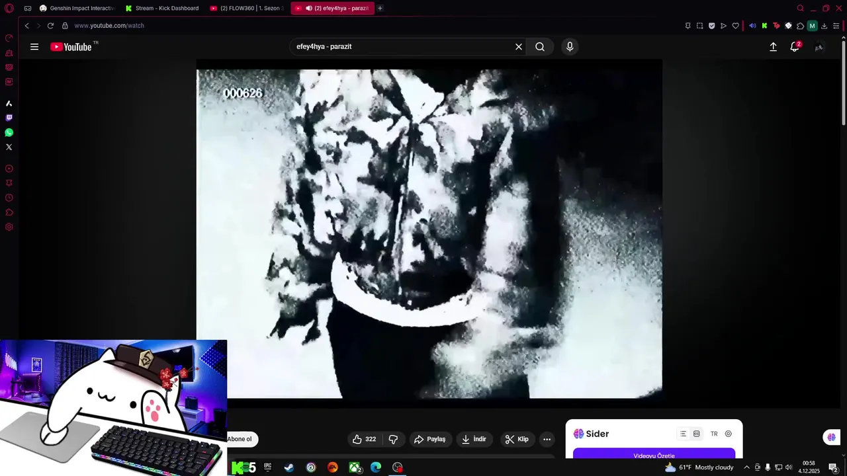The height and width of the screenshot is (476, 847).
Task: Open a new browser tab
Action: pyautogui.click(x=380, y=9)
